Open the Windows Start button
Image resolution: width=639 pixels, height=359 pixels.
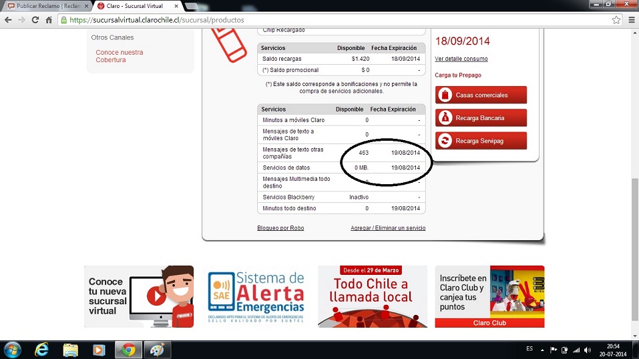point(12,350)
